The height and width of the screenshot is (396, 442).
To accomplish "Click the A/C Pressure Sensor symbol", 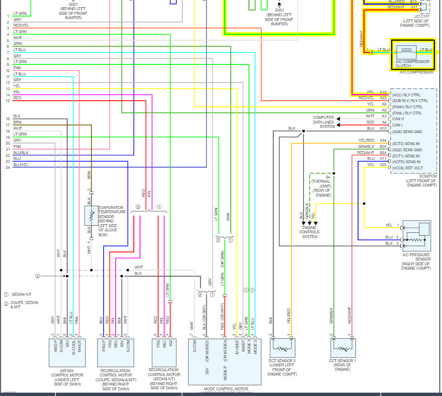I will coord(417,236).
